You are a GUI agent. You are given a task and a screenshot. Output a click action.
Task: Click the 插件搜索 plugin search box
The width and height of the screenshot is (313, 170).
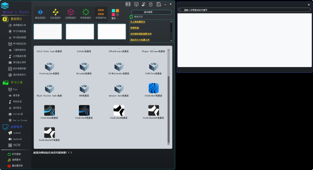pos(151,12)
